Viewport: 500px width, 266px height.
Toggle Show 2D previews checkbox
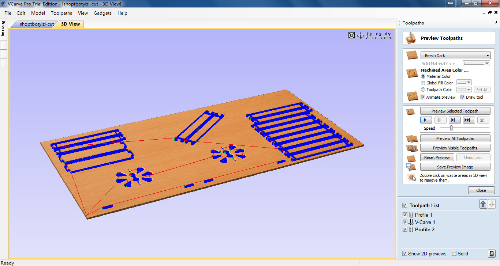pos(404,254)
